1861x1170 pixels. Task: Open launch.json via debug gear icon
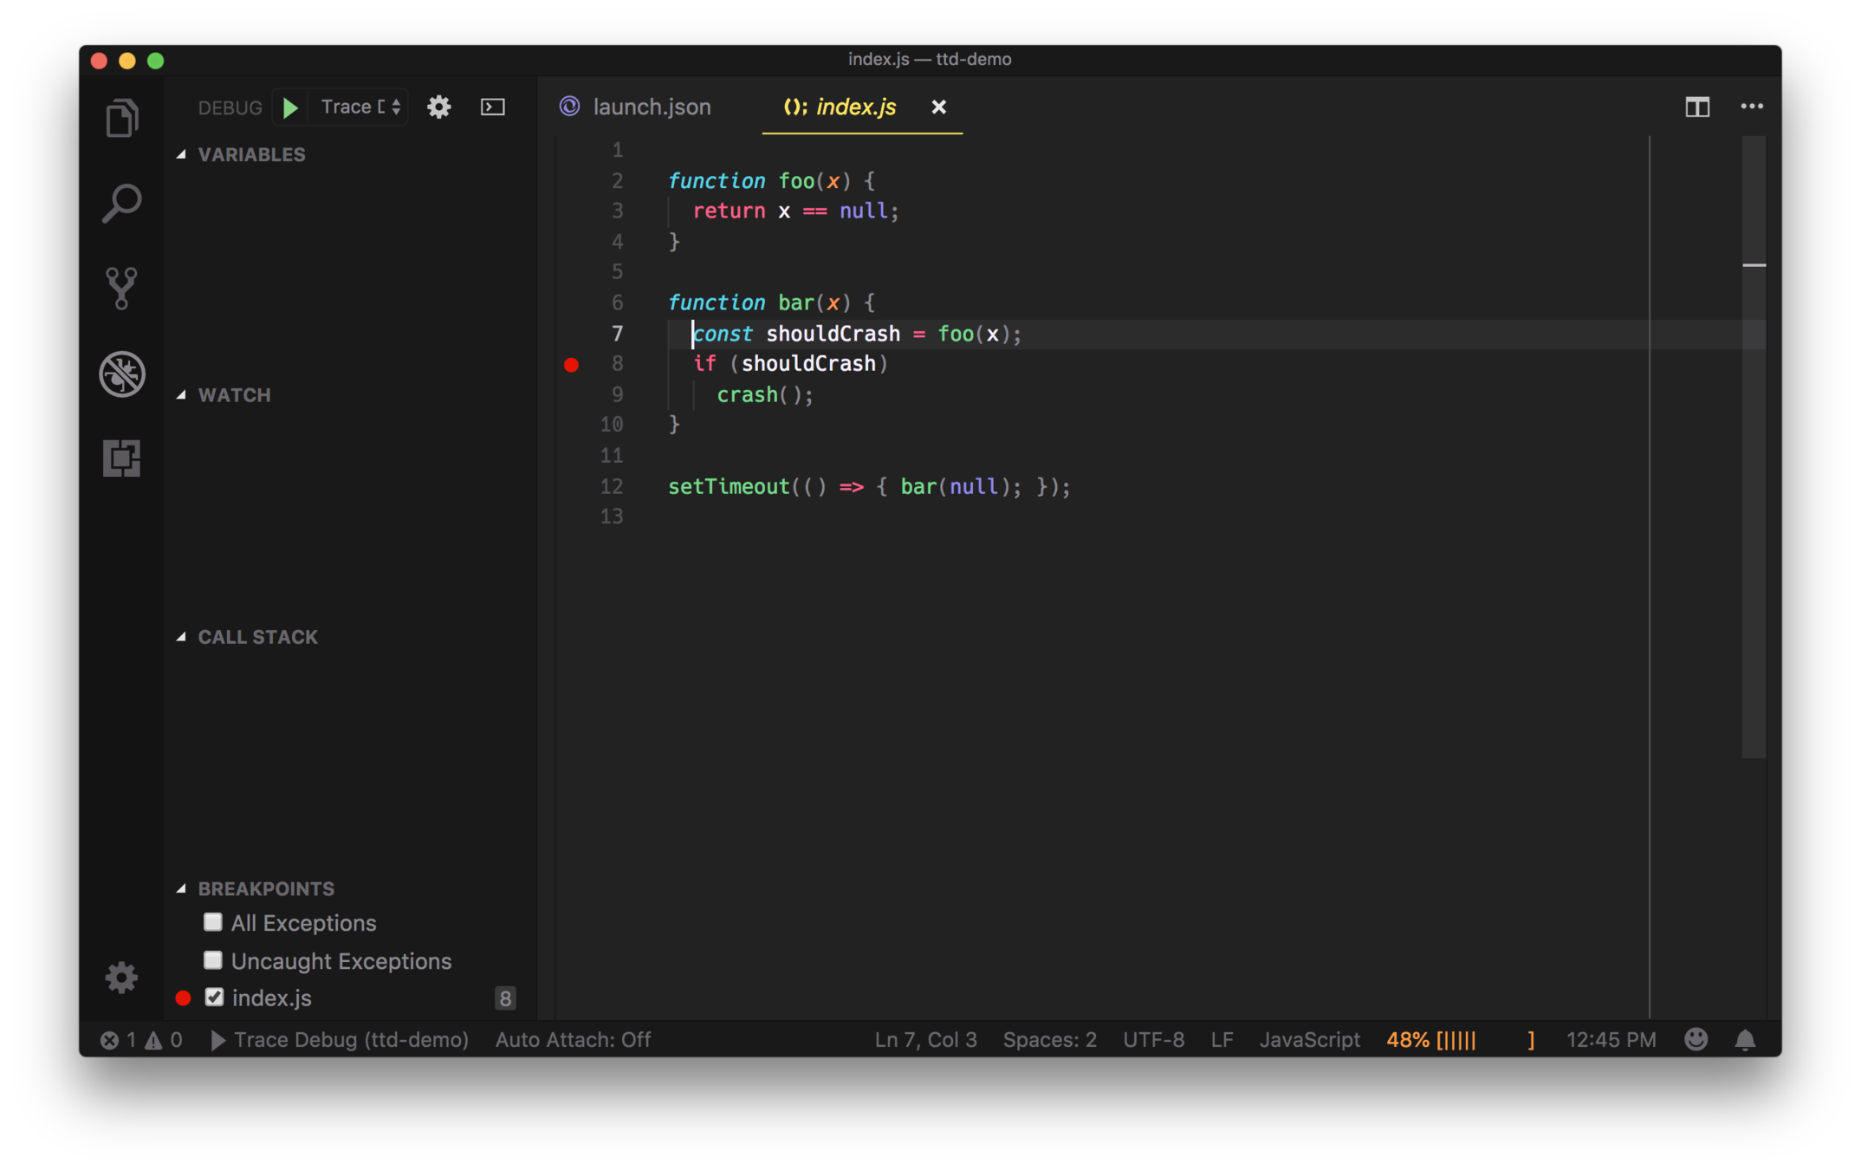[439, 107]
